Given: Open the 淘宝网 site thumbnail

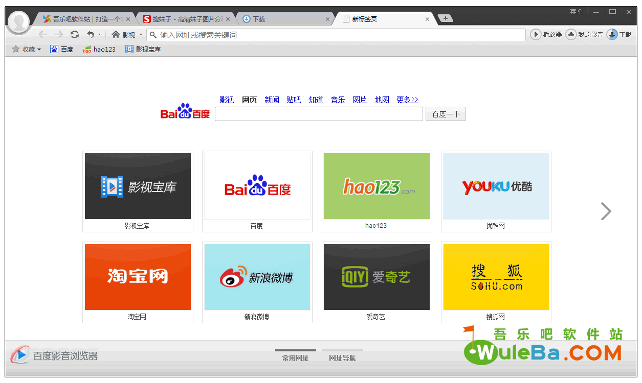Looking at the screenshot, I should click(138, 282).
